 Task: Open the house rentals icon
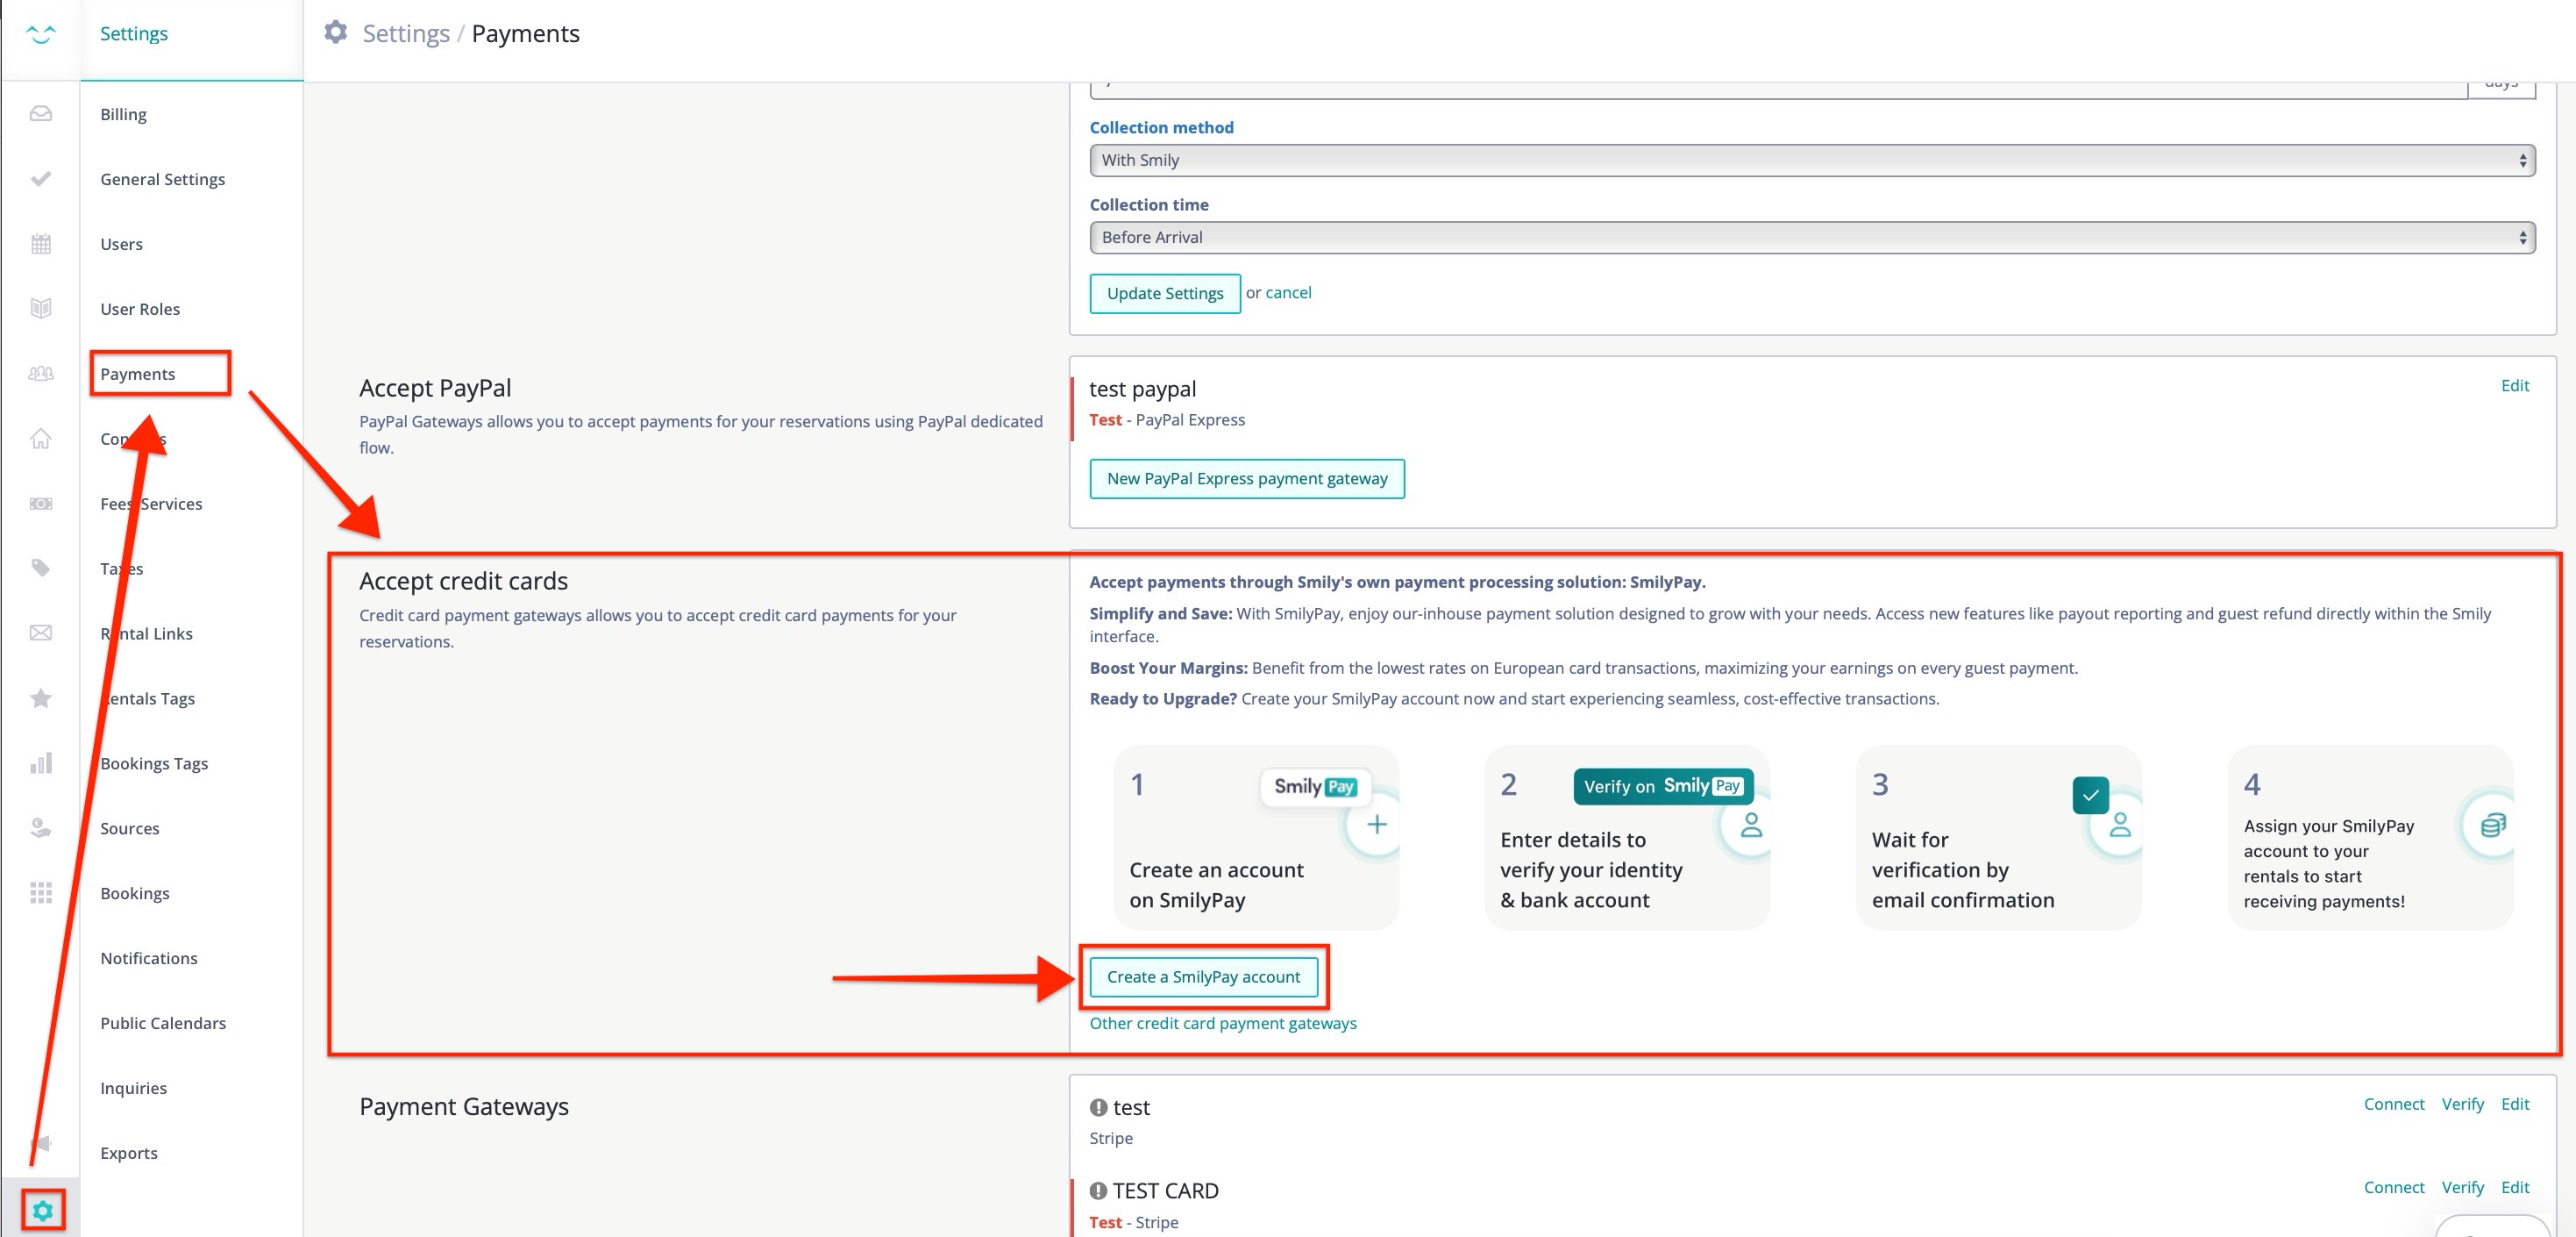point(41,439)
